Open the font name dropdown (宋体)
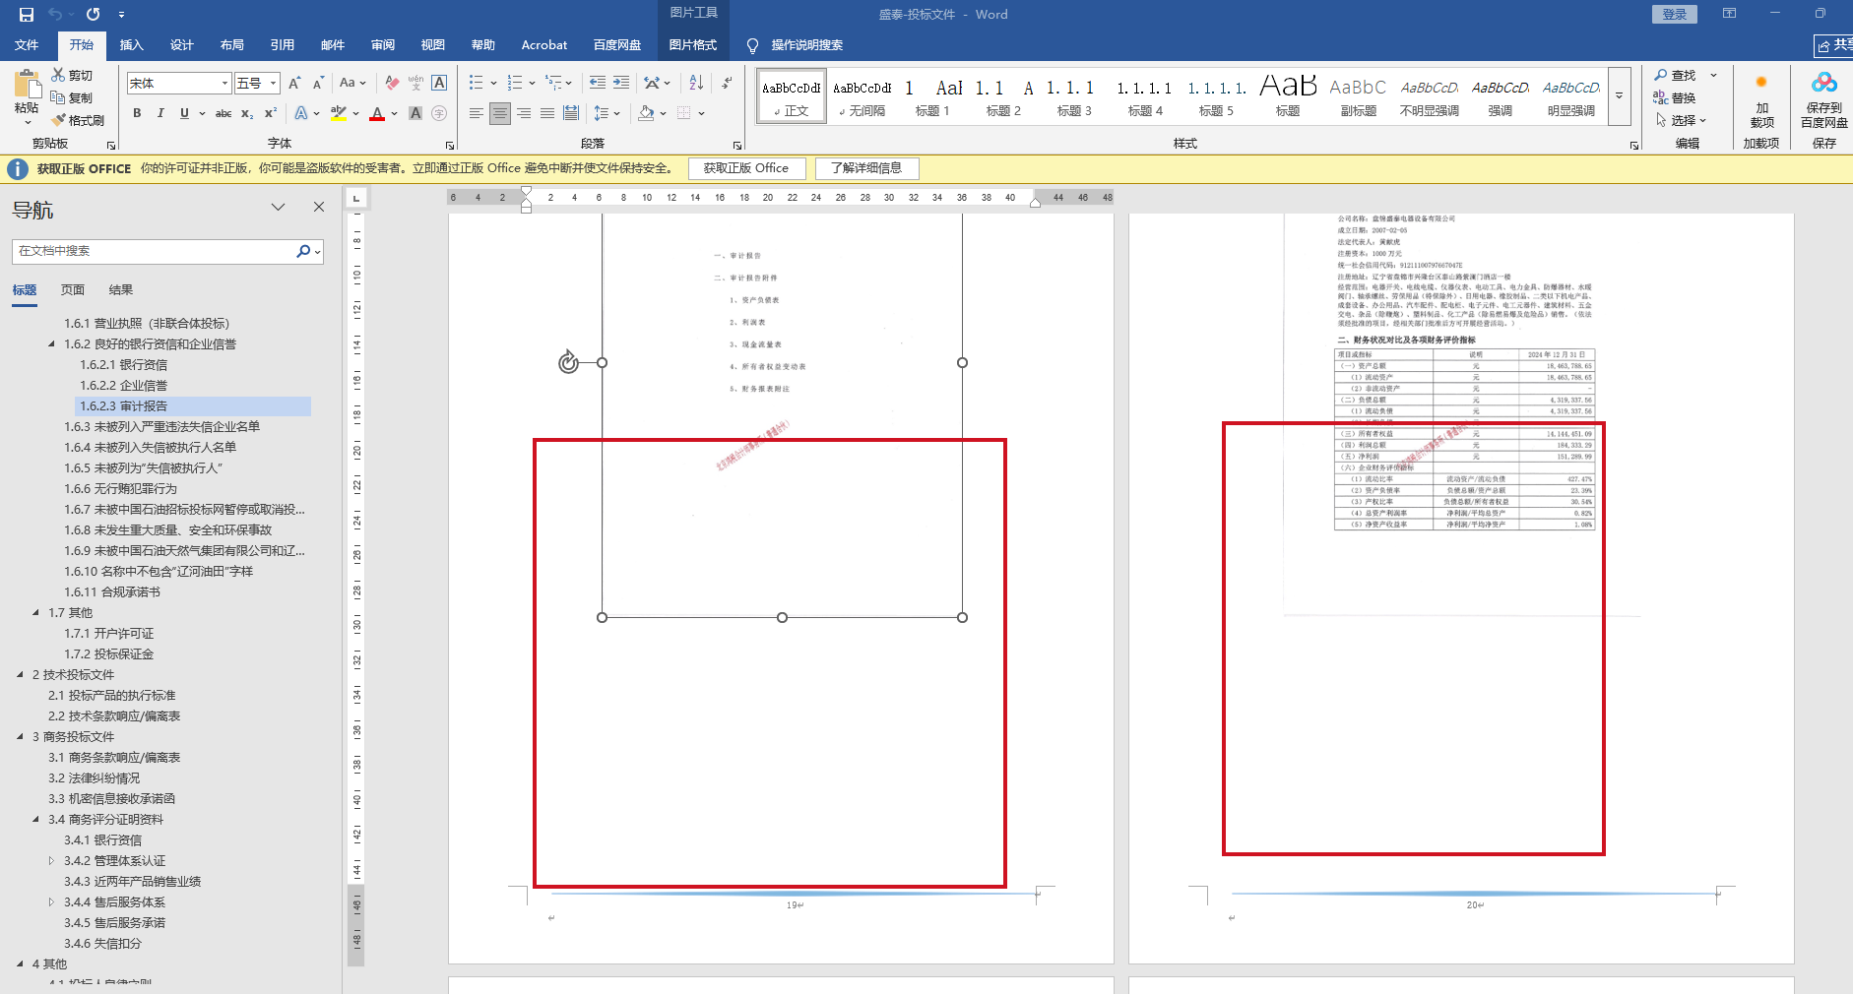This screenshot has width=1853, height=994. [x=224, y=84]
